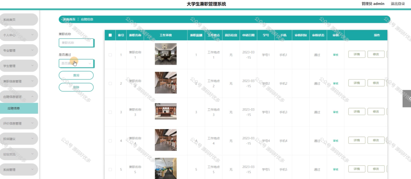This screenshot has width=411, height=179.
Task: Go to 系统首页 in sidebar
Action: click(x=19, y=20)
